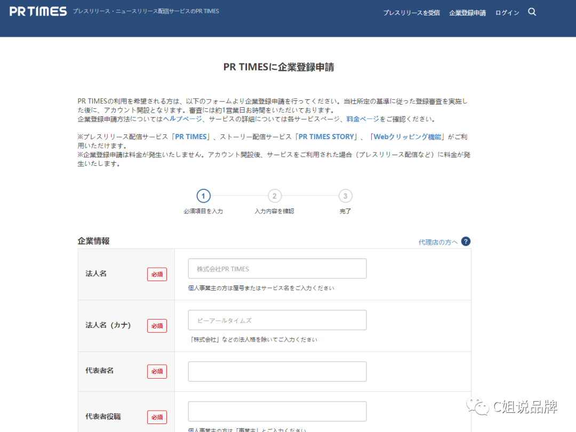Open the ヘルプページ link
This screenshot has width=576, height=432.
[x=182, y=119]
